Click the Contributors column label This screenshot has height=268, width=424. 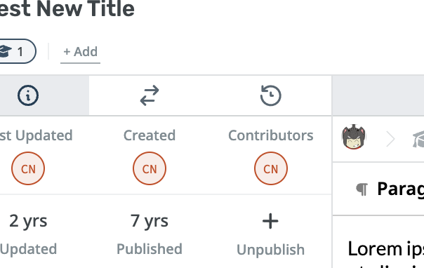[x=271, y=135]
